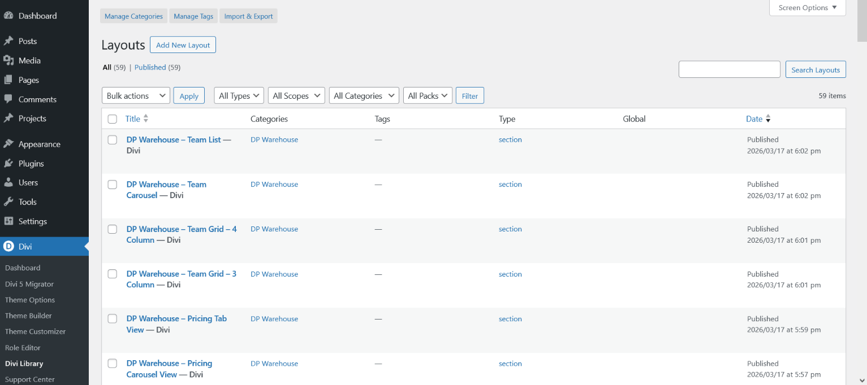Image resolution: width=867 pixels, height=385 pixels.
Task: Click the Pages document icon
Action: (8, 80)
